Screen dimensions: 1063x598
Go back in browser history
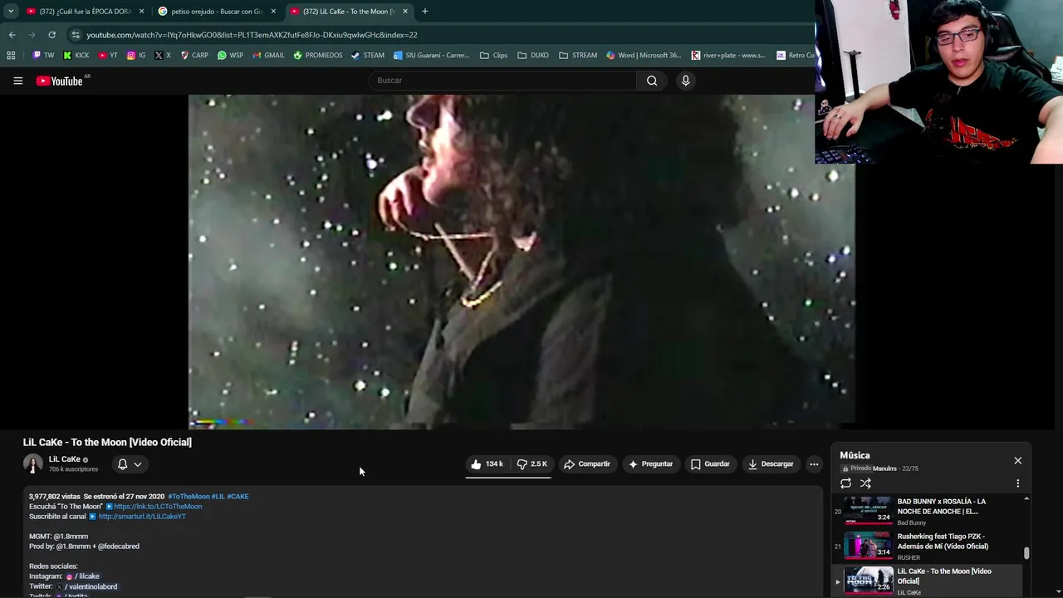pyautogui.click(x=12, y=35)
